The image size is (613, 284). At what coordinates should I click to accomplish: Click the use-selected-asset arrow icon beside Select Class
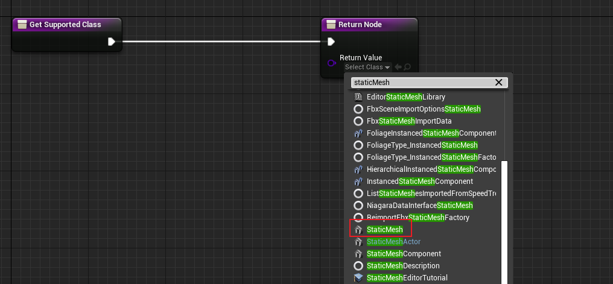[398, 67]
